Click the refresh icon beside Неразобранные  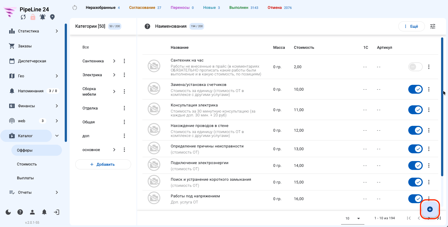(75, 7)
